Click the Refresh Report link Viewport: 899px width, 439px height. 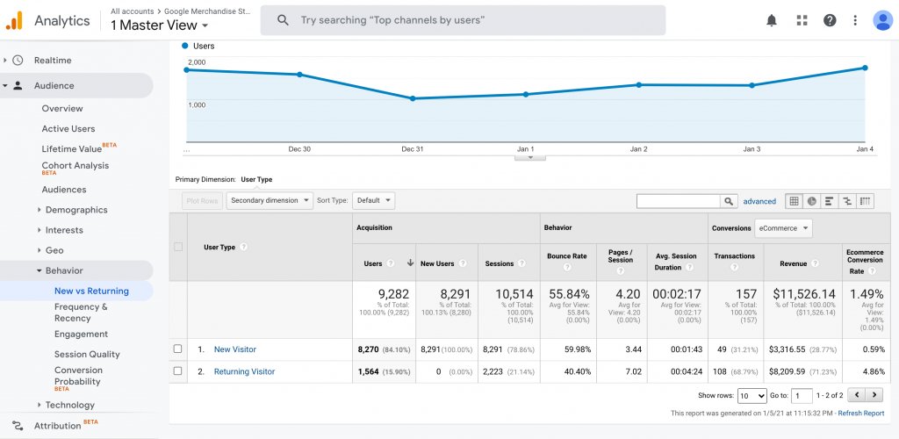861,414
